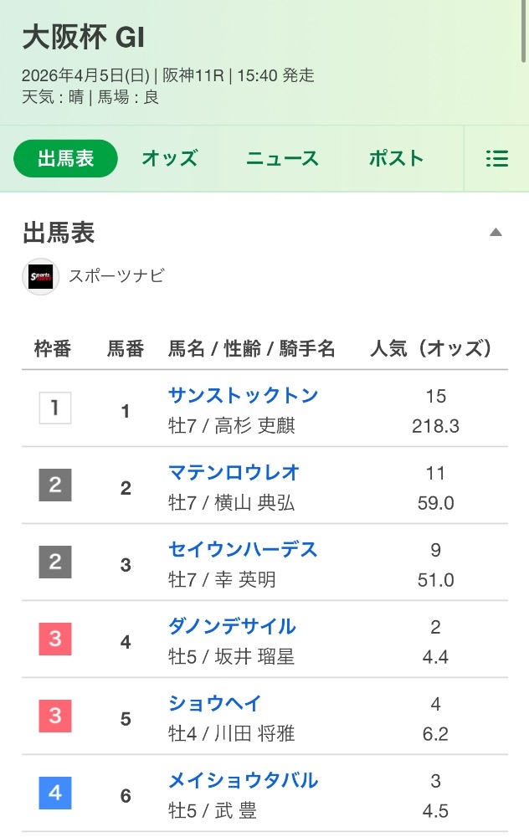This screenshot has height=837, width=529.
Task: Open the list menu icon
Action: [496, 159]
